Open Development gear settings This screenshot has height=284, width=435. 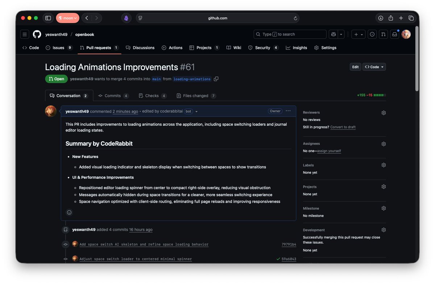coord(384,230)
